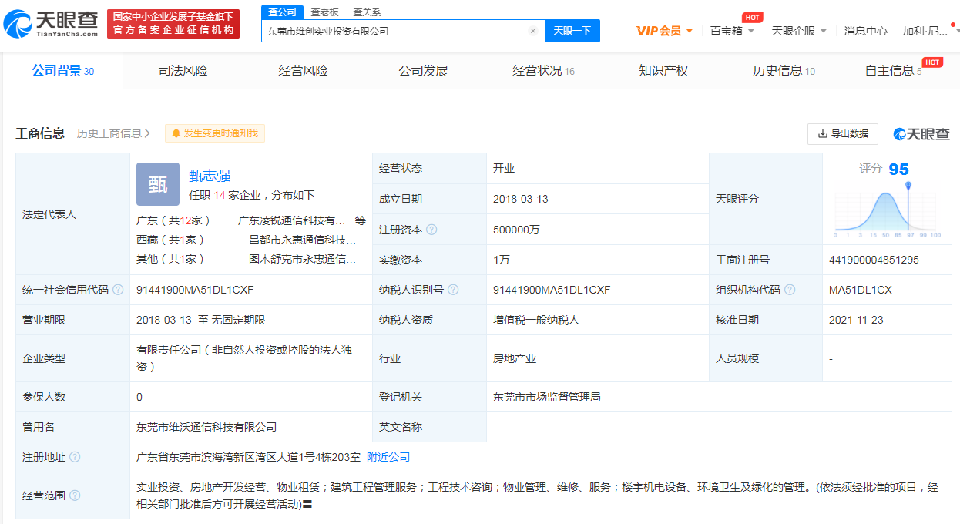Click the 甄 avatar of legal representative
This screenshot has width=960, height=524.
(x=158, y=184)
